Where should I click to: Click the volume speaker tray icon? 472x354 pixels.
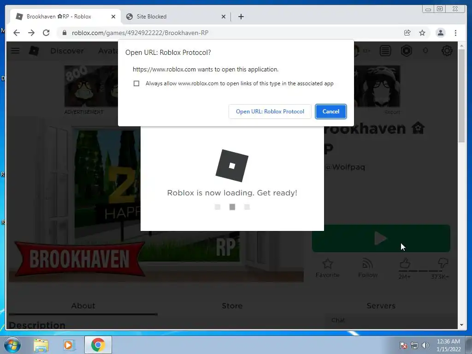pos(425,345)
